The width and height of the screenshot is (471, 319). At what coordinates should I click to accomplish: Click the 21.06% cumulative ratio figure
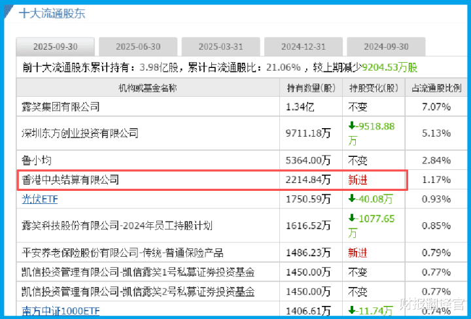[x=283, y=67]
